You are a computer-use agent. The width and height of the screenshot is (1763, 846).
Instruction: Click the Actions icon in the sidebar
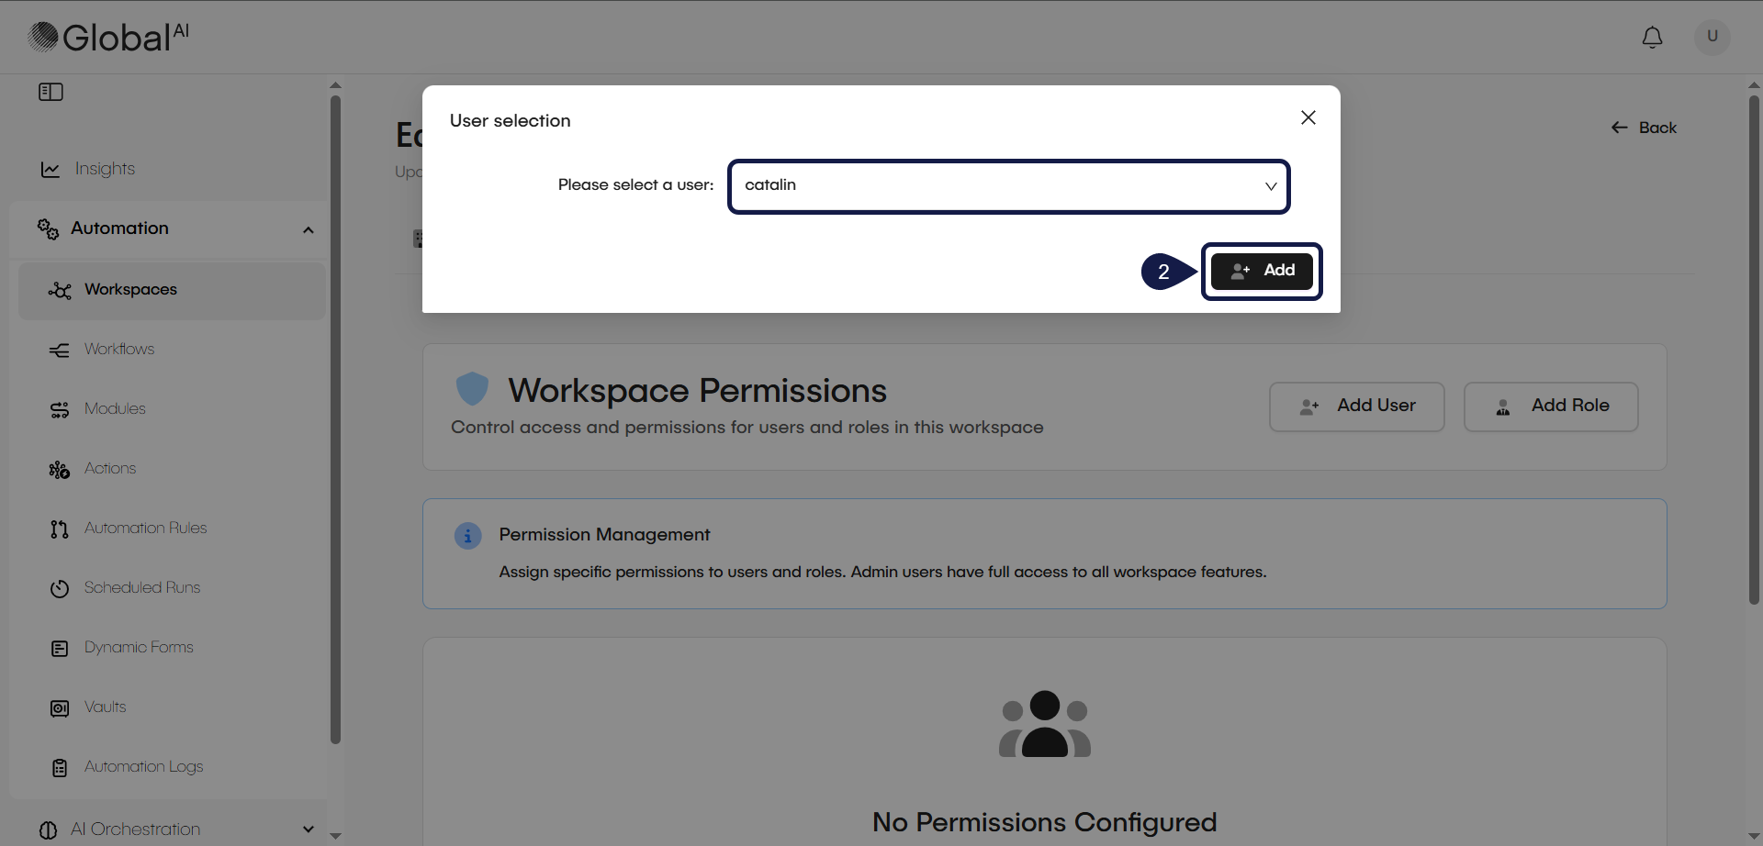[59, 469]
